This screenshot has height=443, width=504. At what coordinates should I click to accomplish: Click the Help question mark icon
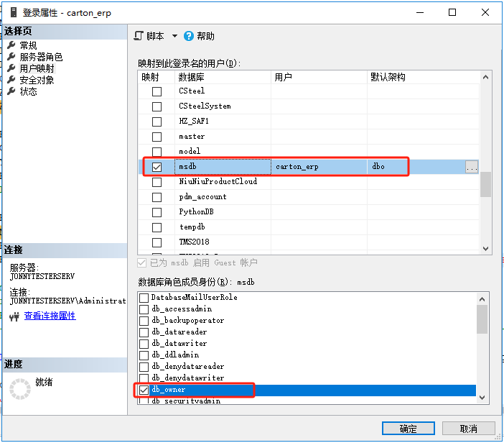[x=189, y=36]
